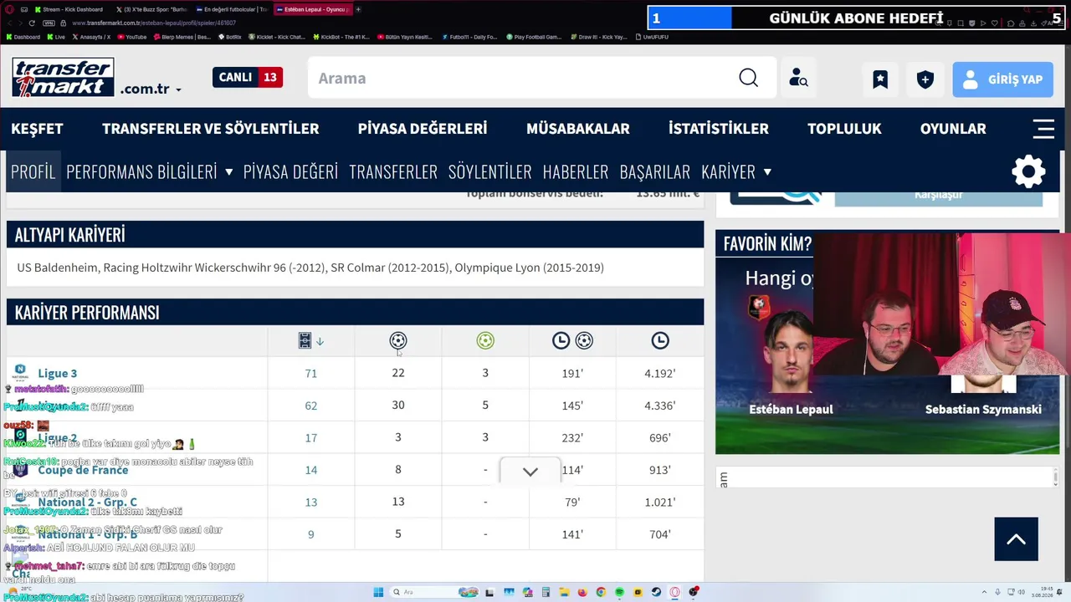Screen dimensions: 1071x602
Task: Click the shield icon in the header
Action: coord(925,79)
